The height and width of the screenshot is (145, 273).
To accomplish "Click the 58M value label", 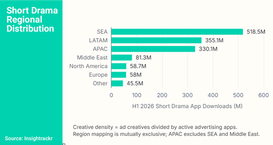I will coord(136,75).
